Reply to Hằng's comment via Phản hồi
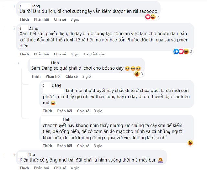Image resolution: width=207 pixels, height=170 pixels. (41, 19)
